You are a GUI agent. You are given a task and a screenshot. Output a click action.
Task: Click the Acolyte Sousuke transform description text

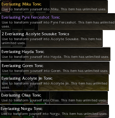52,41
